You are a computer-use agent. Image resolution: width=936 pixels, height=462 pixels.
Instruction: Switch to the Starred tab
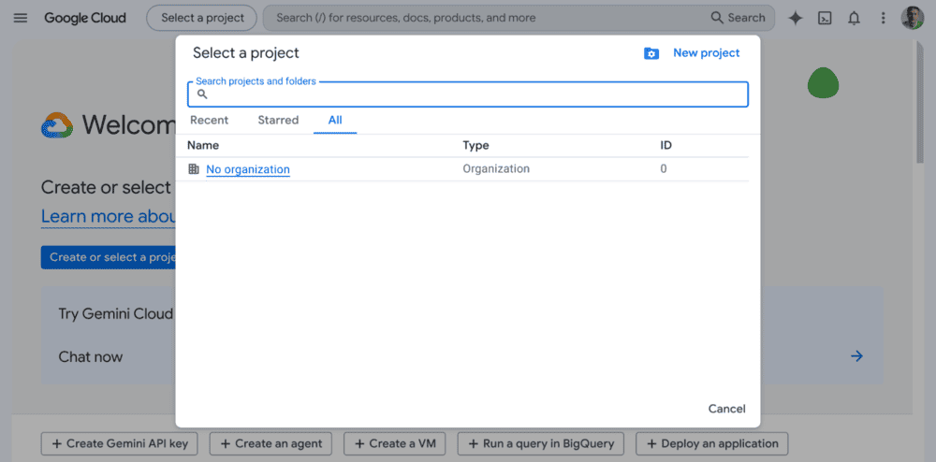278,121
